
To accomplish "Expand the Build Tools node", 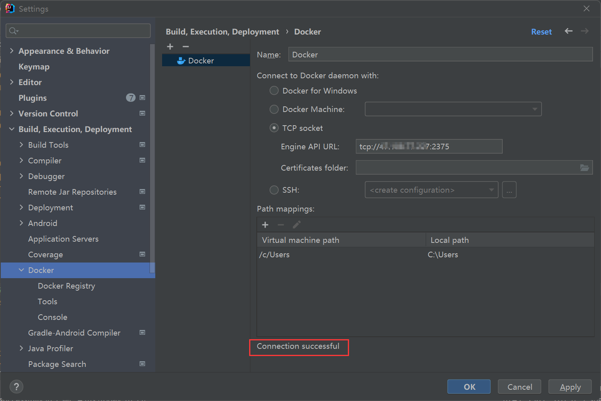I will click(x=21, y=145).
